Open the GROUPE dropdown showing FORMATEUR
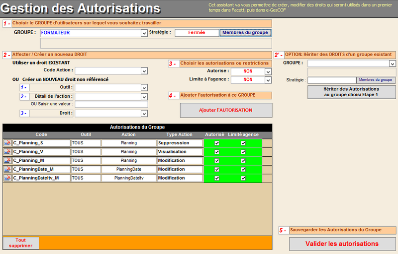This screenshot has width=398, height=254. (144, 33)
